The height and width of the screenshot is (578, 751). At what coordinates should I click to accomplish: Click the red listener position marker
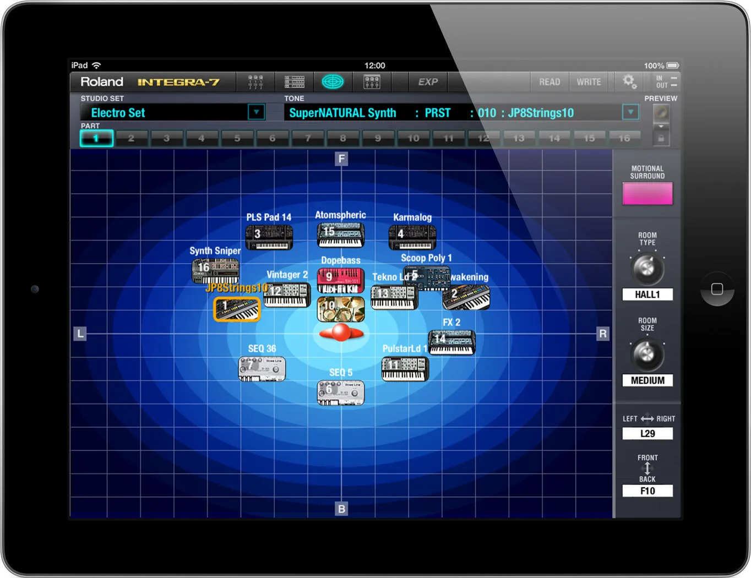tap(341, 332)
